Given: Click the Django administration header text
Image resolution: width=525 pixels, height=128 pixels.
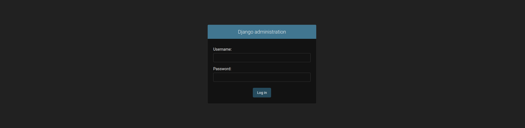Looking at the screenshot, I should [x=262, y=32].
